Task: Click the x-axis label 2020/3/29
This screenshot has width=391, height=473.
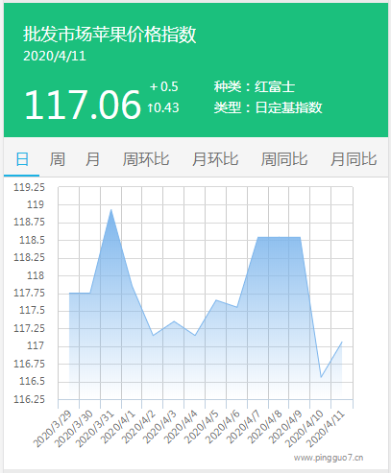Action: 53,429
